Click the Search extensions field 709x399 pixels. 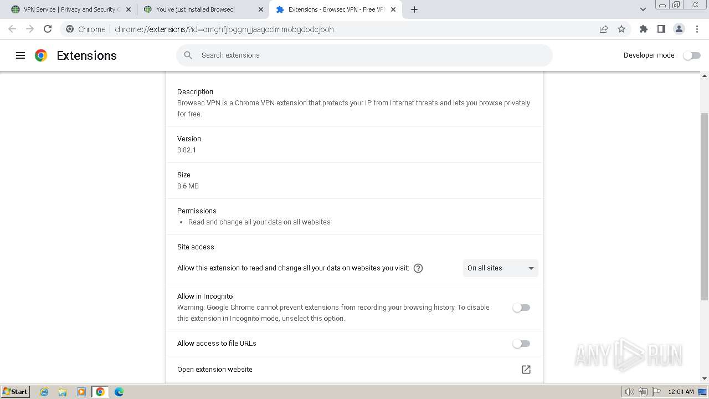coord(364,55)
